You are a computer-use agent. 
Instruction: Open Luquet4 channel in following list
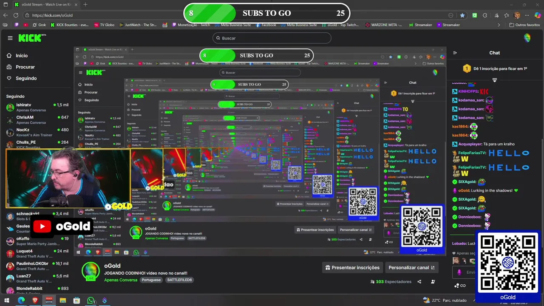click(x=37, y=254)
